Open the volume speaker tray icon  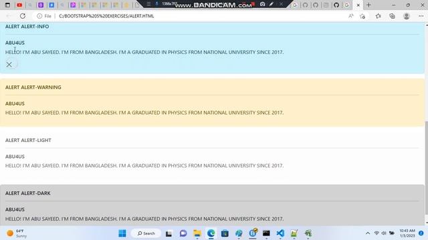click(384, 233)
